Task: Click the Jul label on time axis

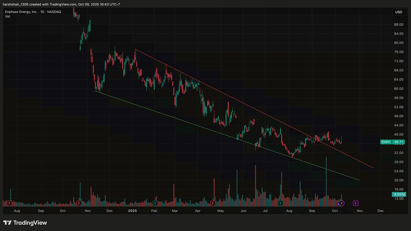Action: pos(265,211)
